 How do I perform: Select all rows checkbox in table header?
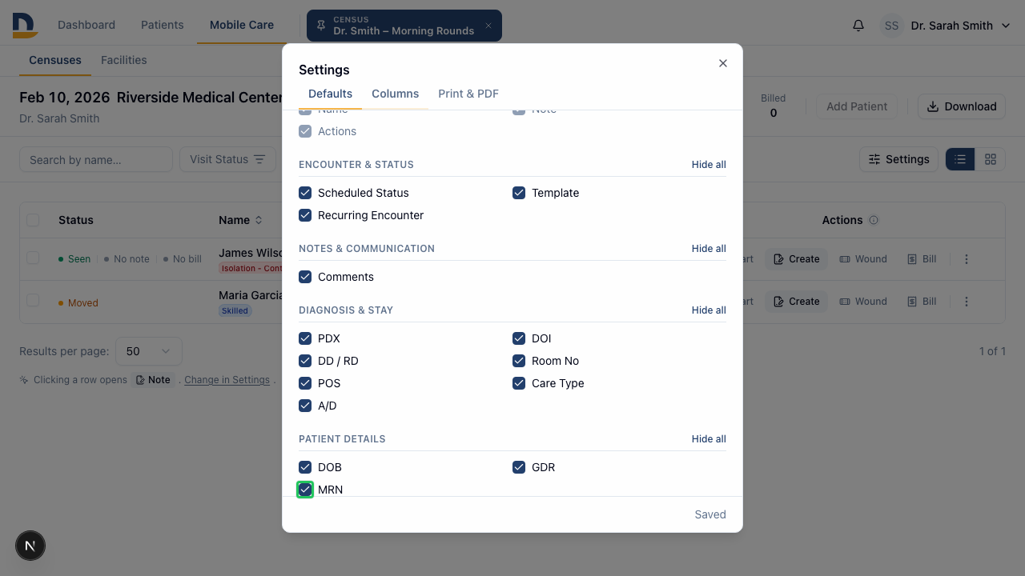click(x=33, y=220)
